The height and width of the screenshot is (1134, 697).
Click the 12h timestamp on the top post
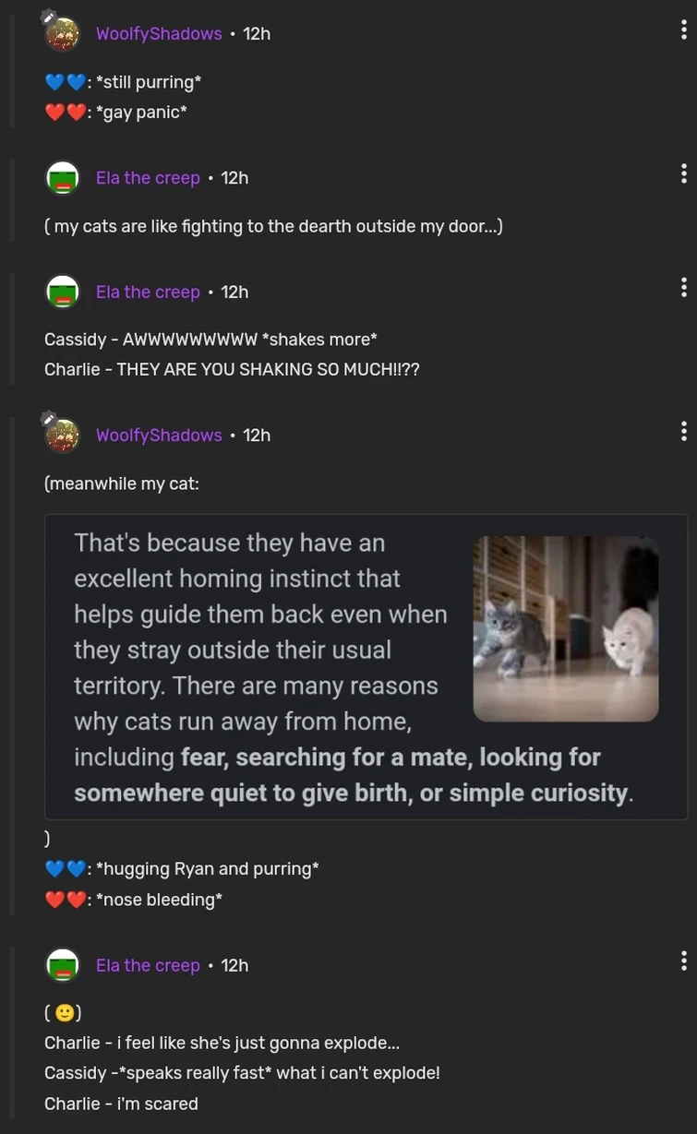pyautogui.click(x=256, y=31)
